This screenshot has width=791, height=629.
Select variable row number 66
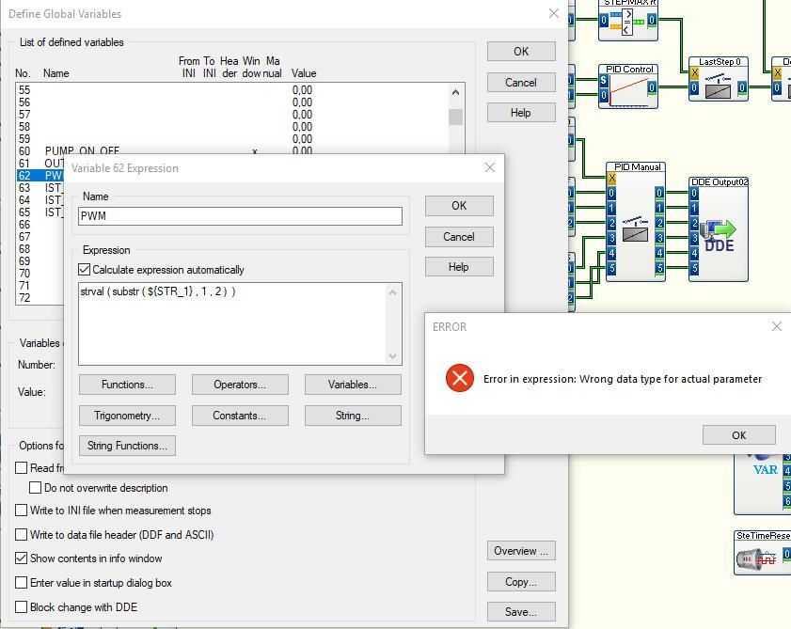click(40, 224)
